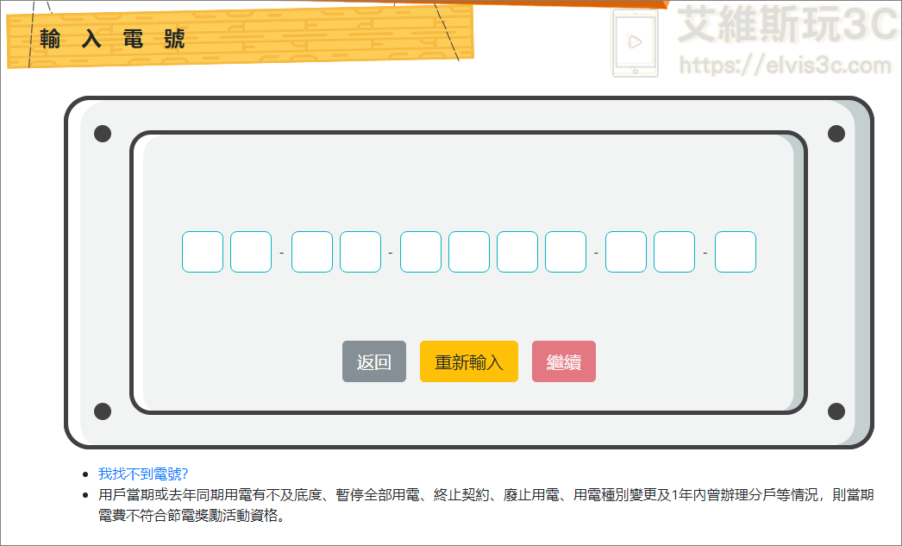
Task: Click the first electricity number digit box
Action: 203,252
